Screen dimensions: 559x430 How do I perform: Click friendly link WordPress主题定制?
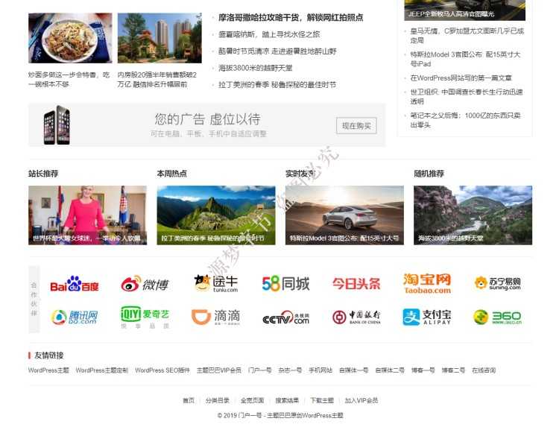coord(102,370)
